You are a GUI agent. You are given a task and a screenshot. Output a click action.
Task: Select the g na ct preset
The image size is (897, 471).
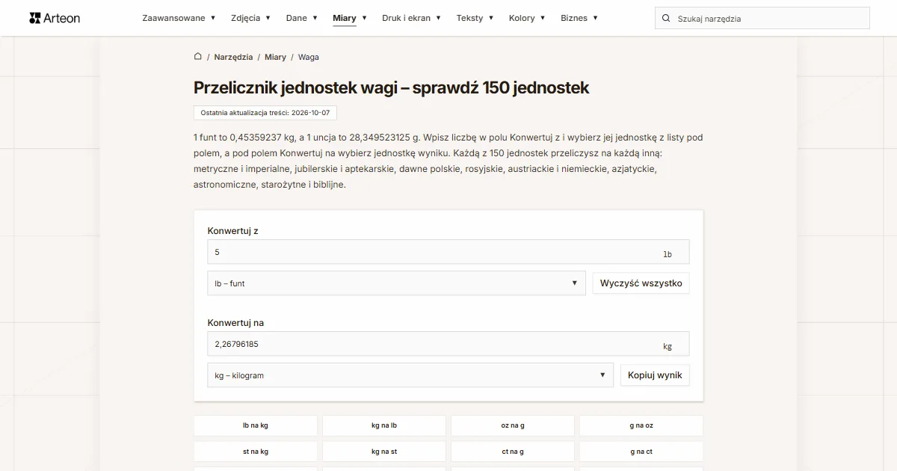point(641,452)
